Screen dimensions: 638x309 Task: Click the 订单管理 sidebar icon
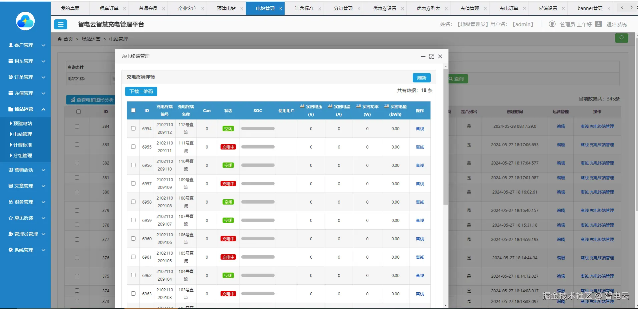(11, 77)
